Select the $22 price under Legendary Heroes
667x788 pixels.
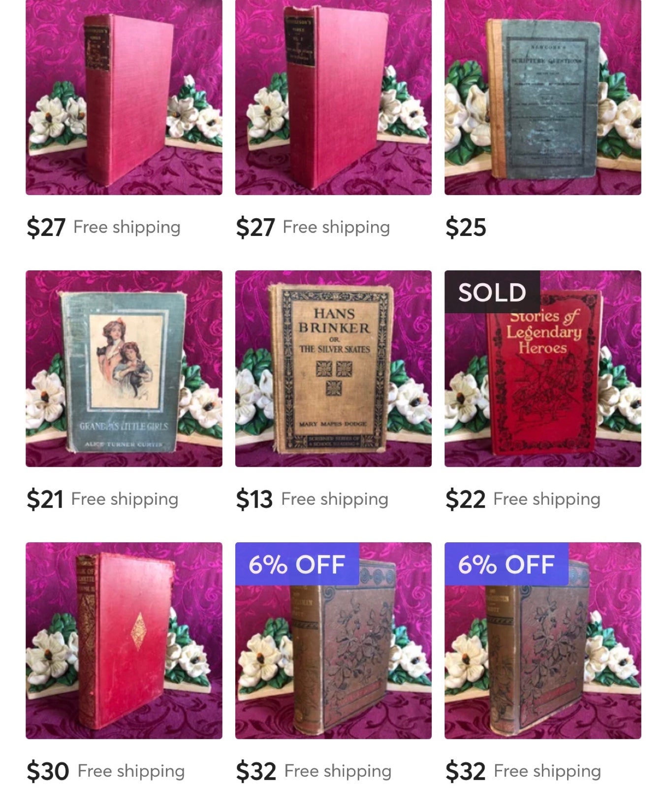465,499
